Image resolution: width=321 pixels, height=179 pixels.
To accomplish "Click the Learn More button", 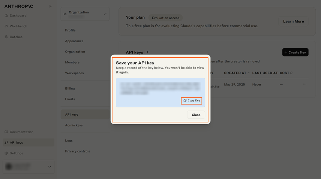I will pos(293,21).
